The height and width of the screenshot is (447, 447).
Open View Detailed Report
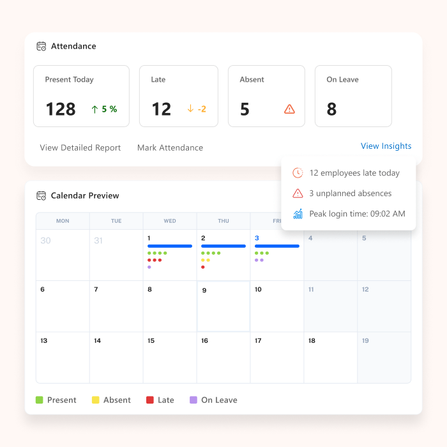(80, 148)
